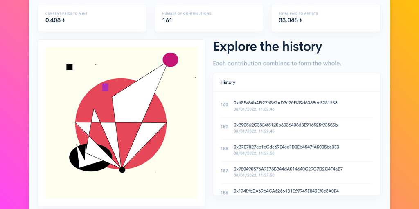419x209 pixels.
Task: Click the History panel header
Action: point(228,82)
